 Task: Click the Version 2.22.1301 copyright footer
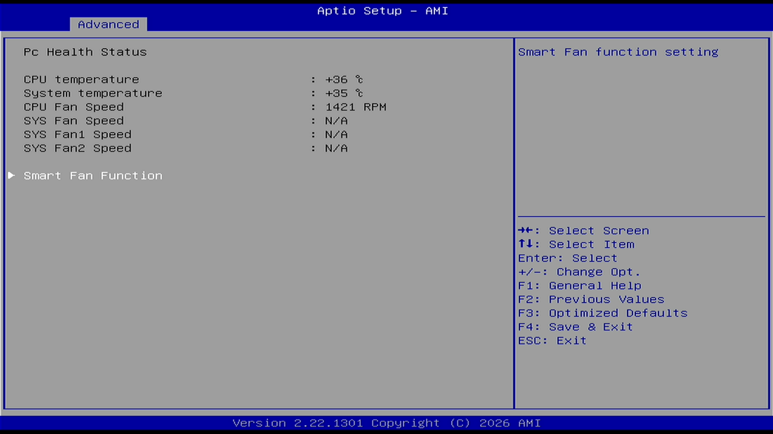[x=386, y=423]
